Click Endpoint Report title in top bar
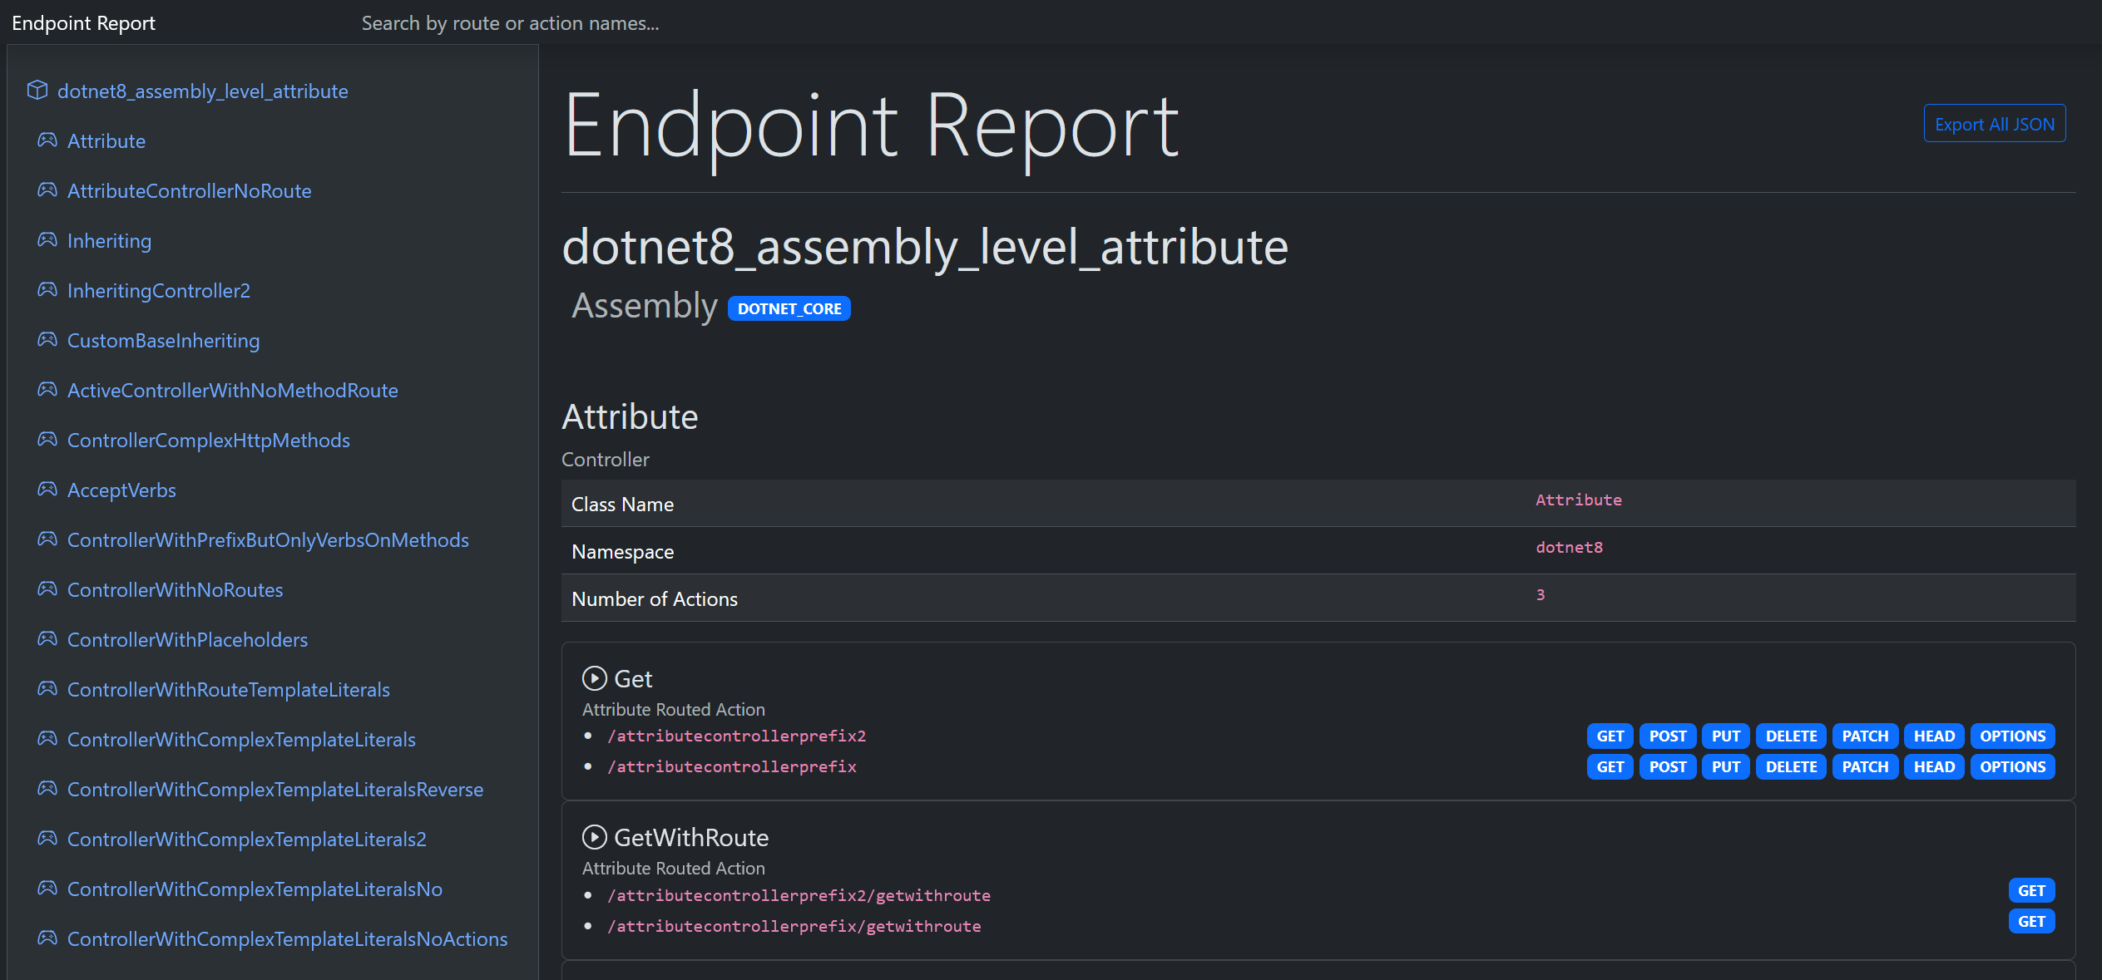Image resolution: width=2102 pixels, height=980 pixels. tap(83, 23)
